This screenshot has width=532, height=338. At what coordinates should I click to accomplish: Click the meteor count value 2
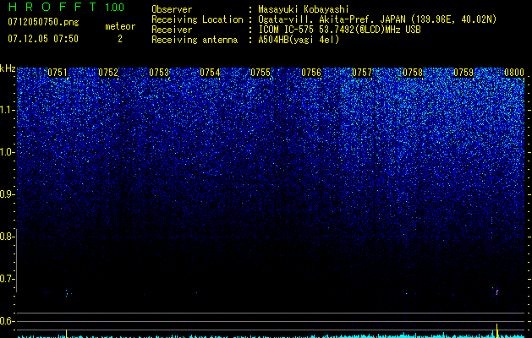click(120, 39)
